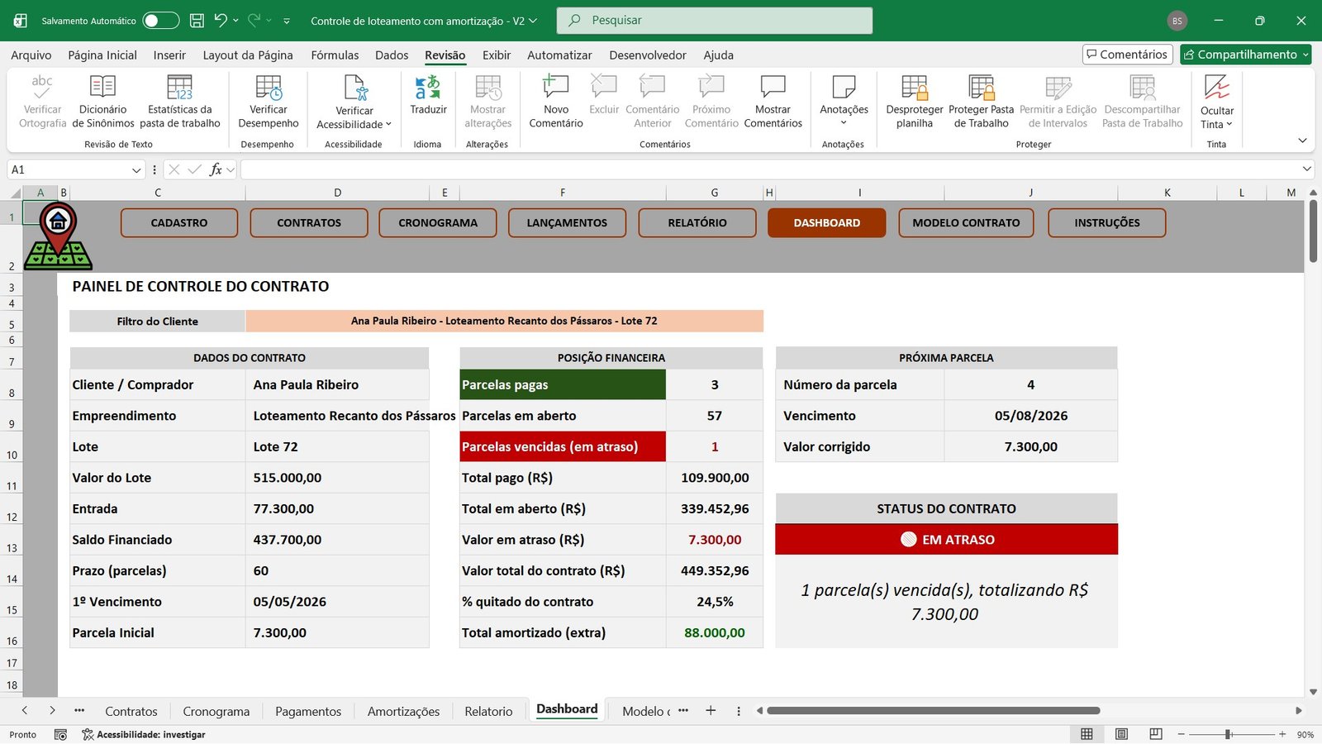
Task: Save the workbook with the disk icon
Action: point(197,21)
